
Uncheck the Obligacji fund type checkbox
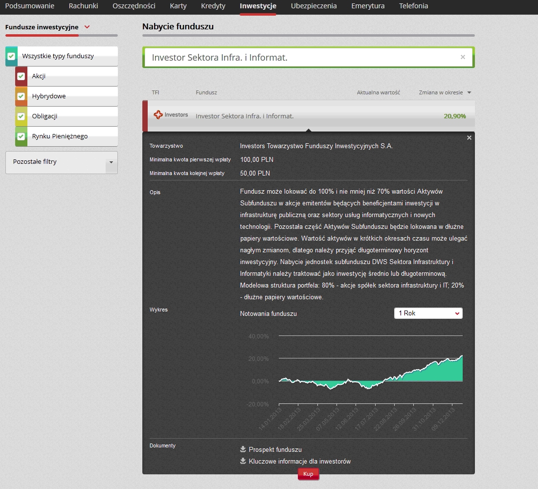point(21,116)
